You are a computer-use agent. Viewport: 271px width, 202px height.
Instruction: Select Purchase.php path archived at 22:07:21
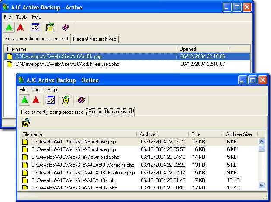pyautogui.click(x=73, y=142)
